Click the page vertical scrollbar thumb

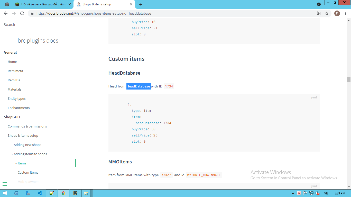point(349,80)
